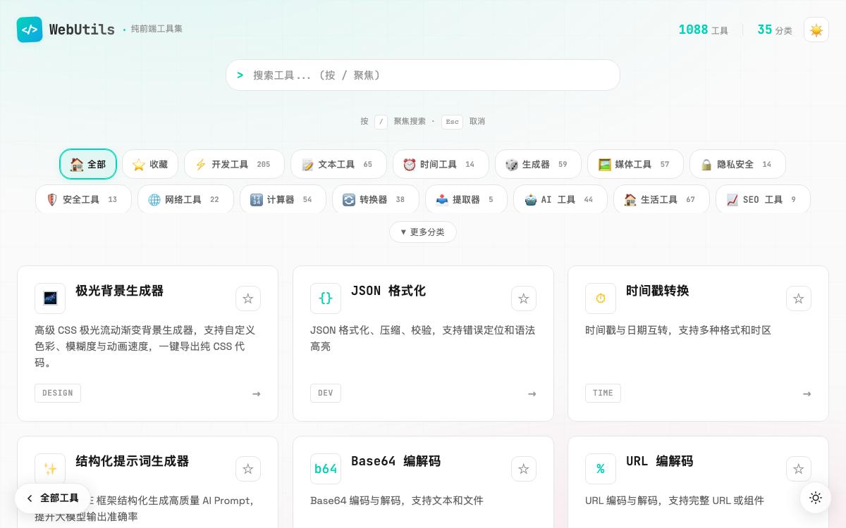Select the 提取器 category chip

pyautogui.click(x=466, y=199)
